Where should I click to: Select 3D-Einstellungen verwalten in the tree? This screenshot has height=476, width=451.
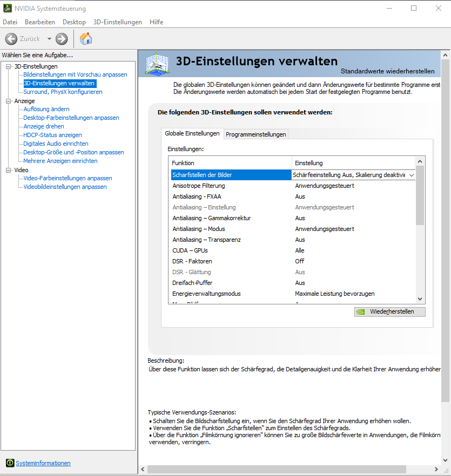pos(59,83)
